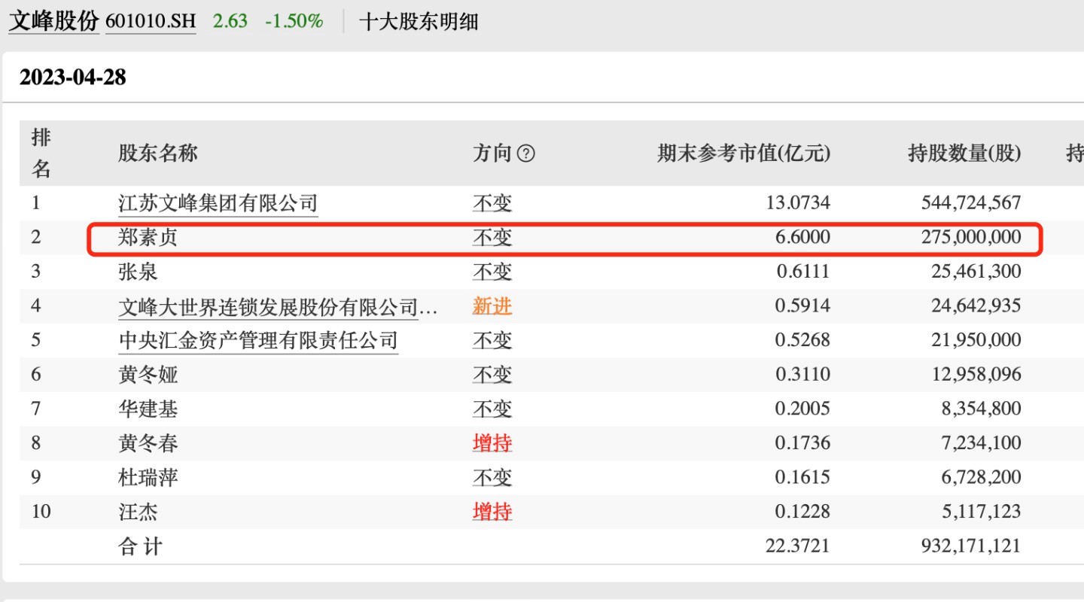Click market value 13.0734
The width and height of the screenshot is (1084, 602).
798,202
